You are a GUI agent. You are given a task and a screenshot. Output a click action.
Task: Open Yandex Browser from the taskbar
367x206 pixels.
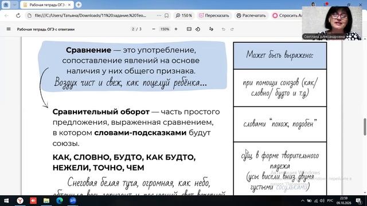pyautogui.click(x=20, y=201)
